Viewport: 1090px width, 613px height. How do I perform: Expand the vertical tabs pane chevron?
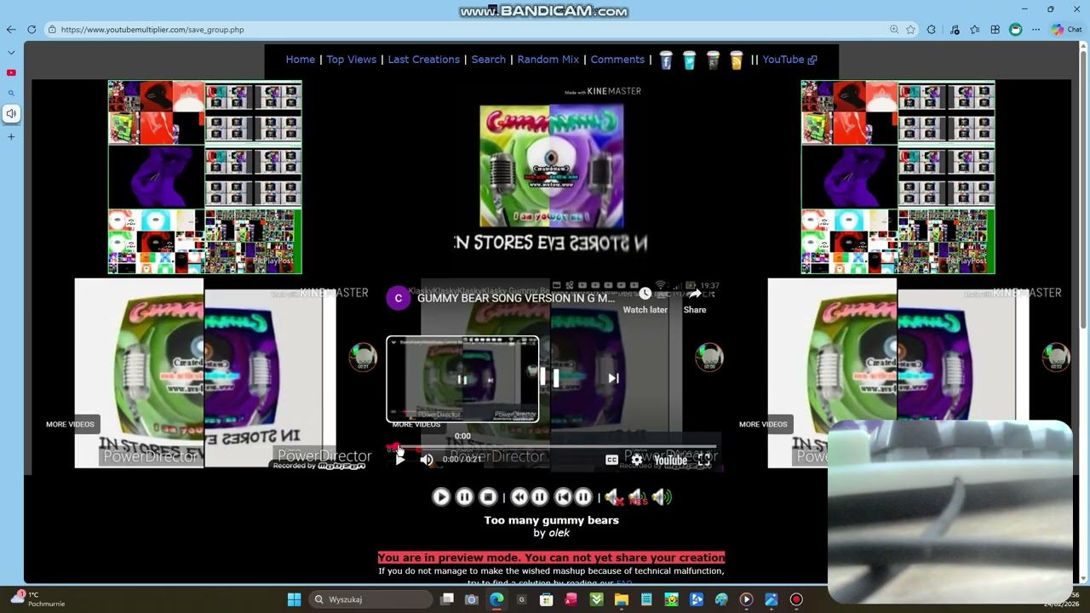pos(11,53)
